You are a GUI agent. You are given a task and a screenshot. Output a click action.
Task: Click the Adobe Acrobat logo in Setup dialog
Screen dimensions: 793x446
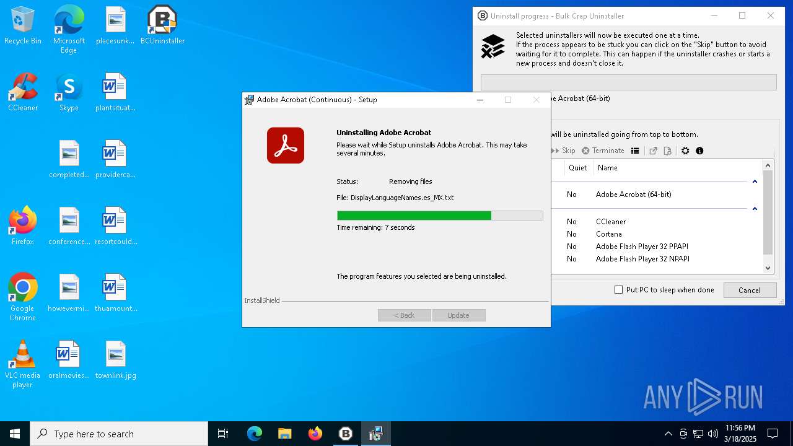(x=286, y=146)
